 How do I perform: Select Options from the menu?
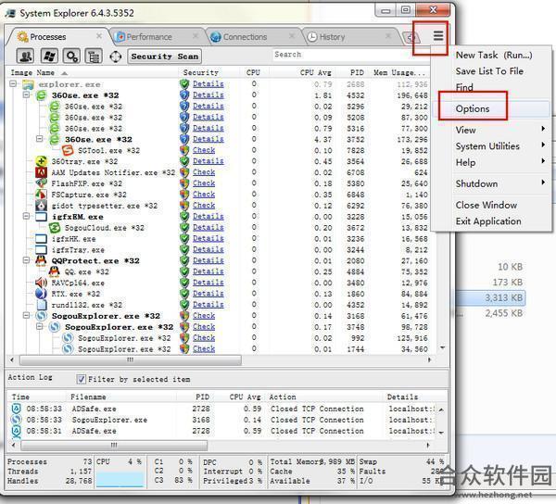(x=491, y=108)
